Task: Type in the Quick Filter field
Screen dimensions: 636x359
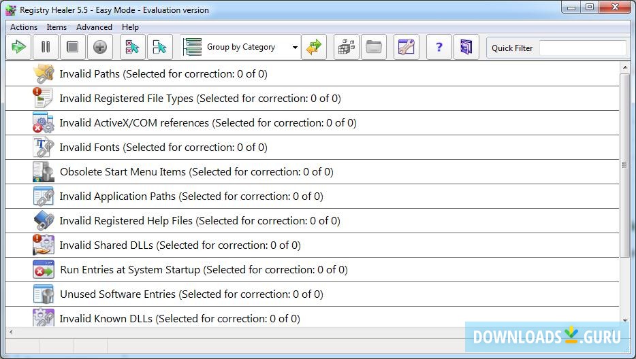Action: pyautogui.click(x=582, y=48)
